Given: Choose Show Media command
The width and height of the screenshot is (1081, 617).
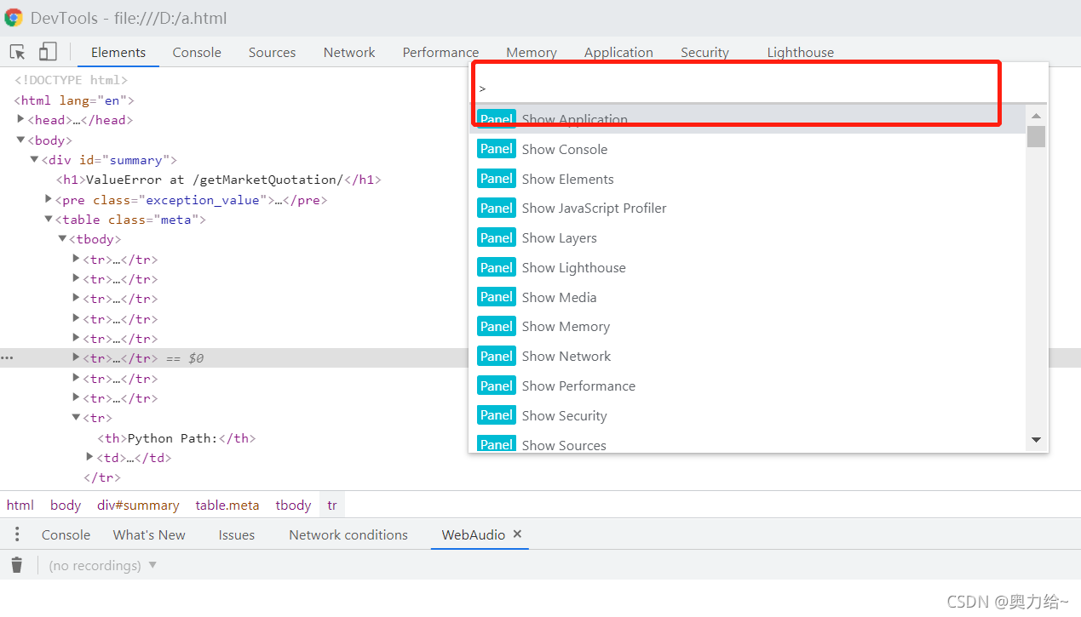Looking at the screenshot, I should tap(747, 297).
